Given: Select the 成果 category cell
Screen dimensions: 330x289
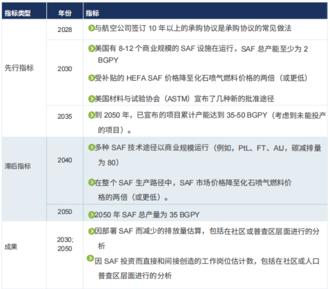Looking at the screenshot, I should point(24,255).
